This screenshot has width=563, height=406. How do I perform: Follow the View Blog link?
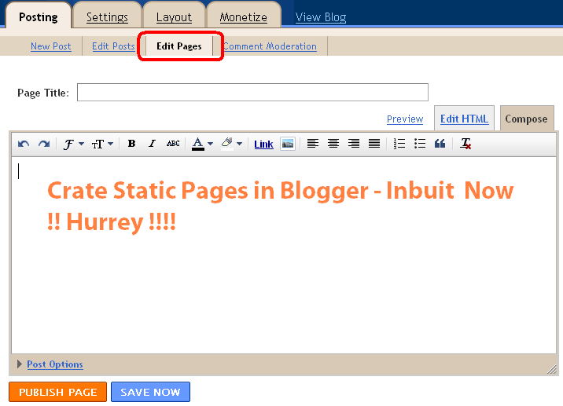[321, 17]
